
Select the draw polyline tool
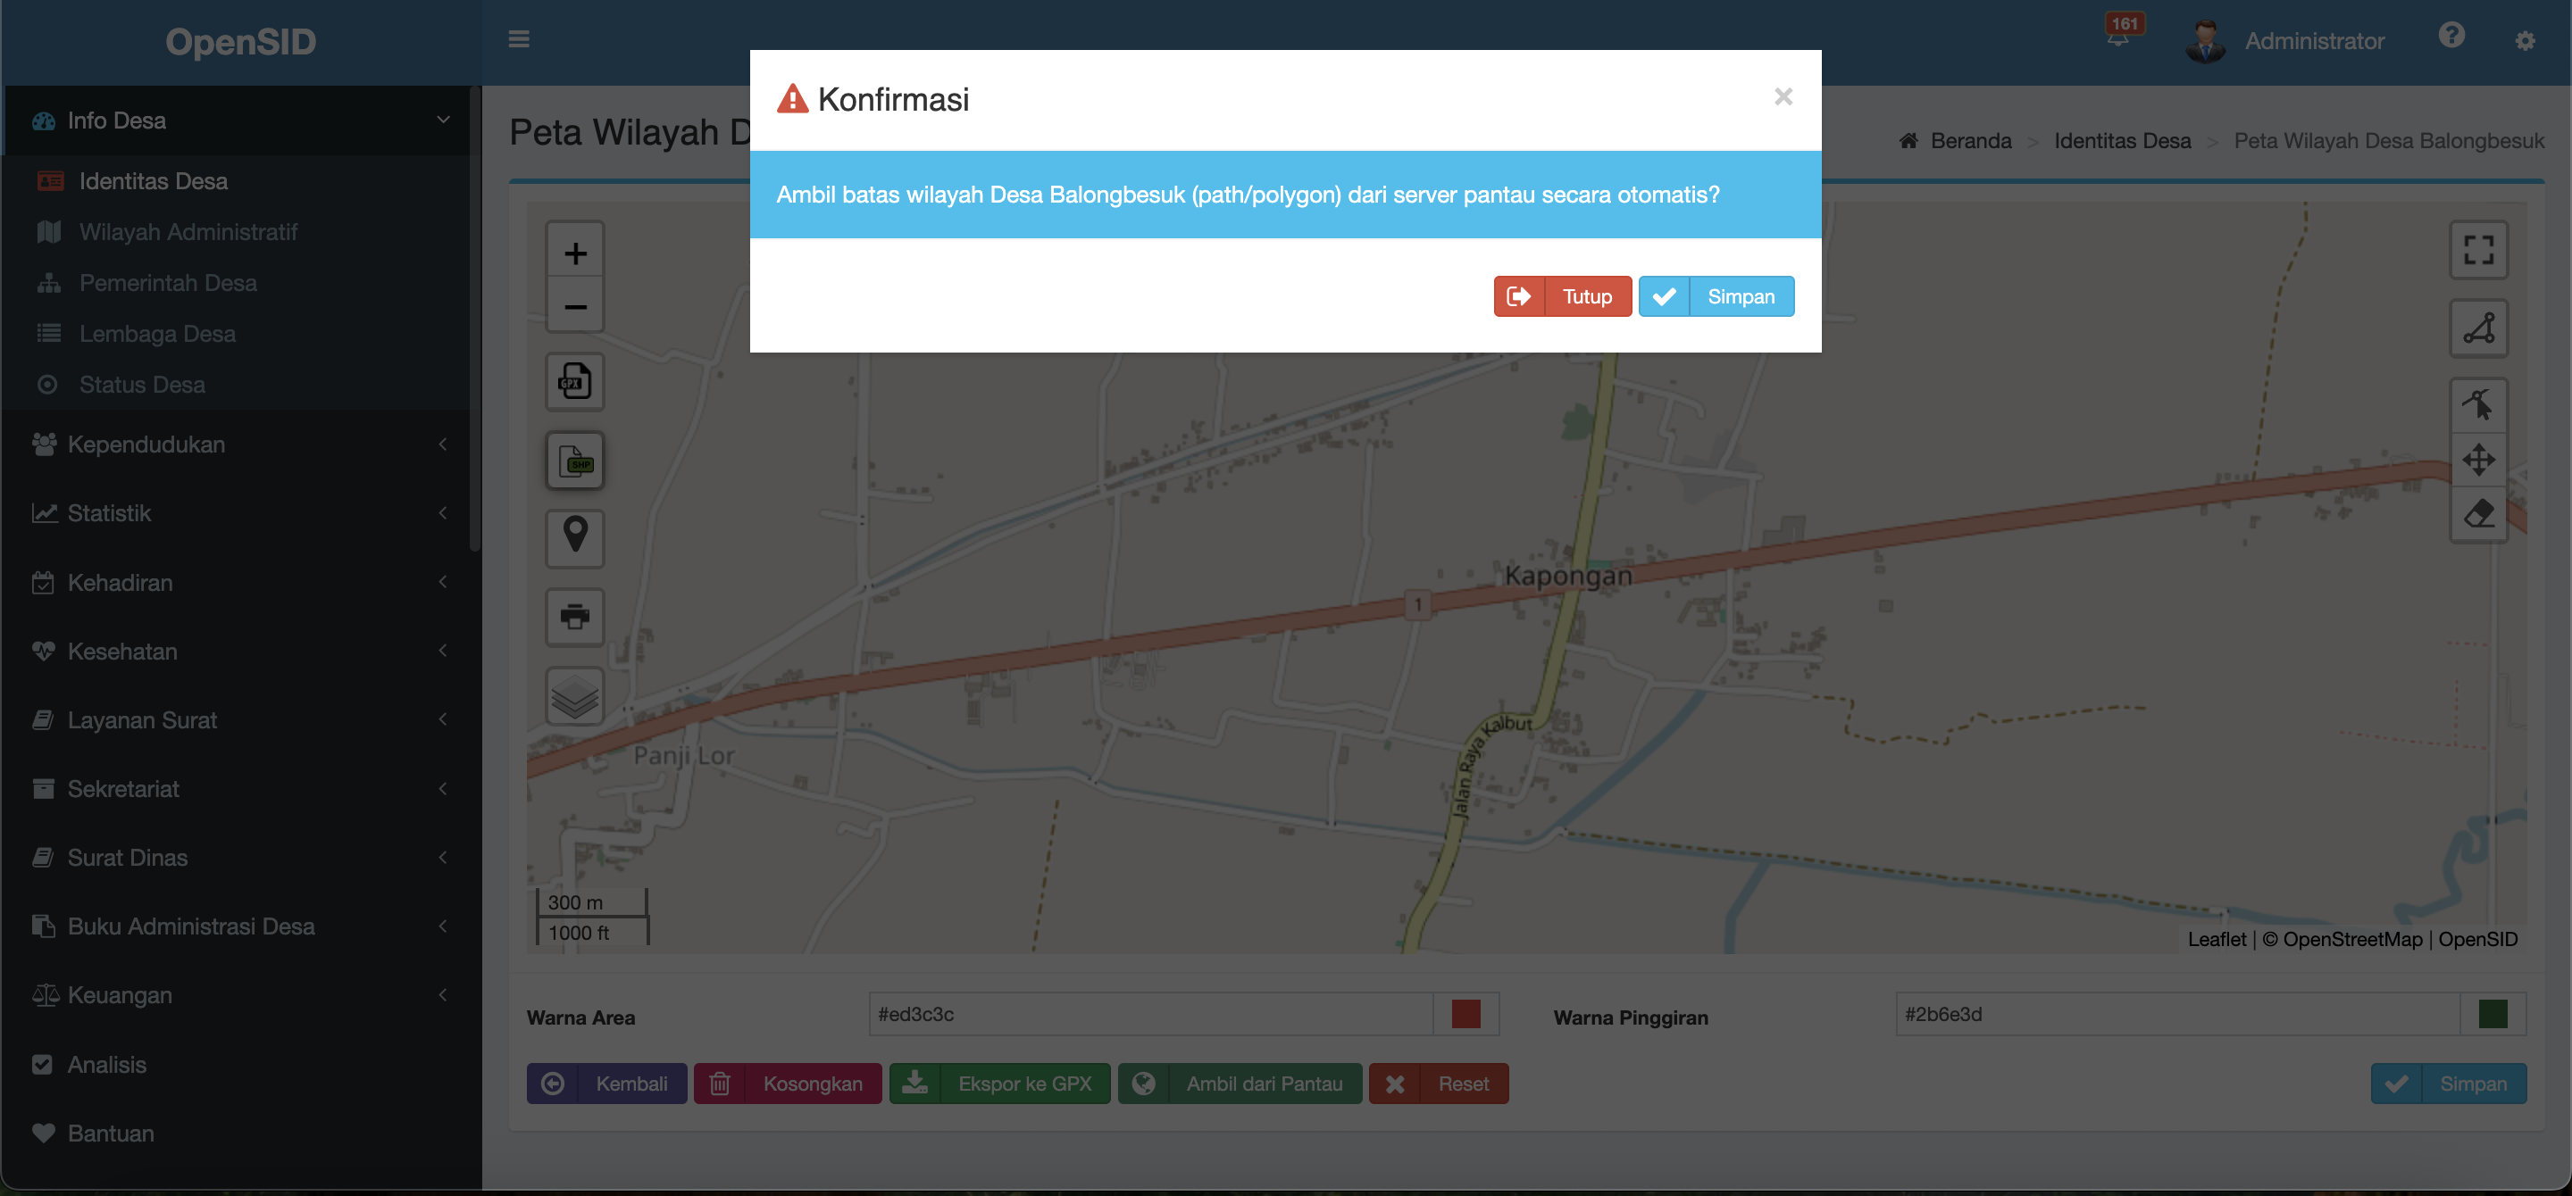pos(2478,328)
